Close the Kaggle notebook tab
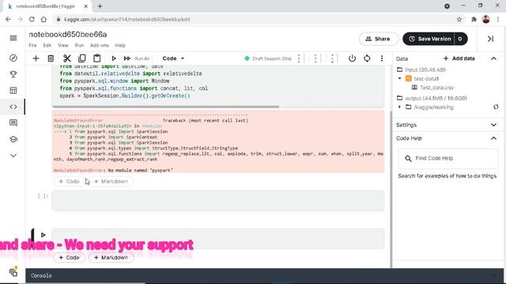The width and height of the screenshot is (506, 284). point(86,6)
